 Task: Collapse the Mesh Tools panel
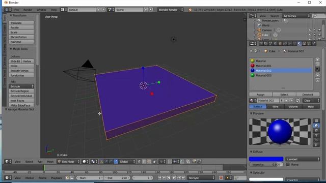(x=19, y=49)
